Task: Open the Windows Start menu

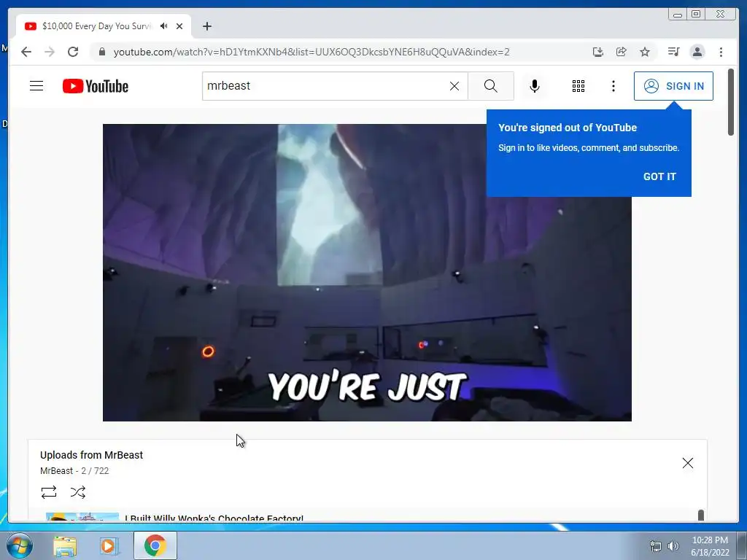Action: [x=20, y=545]
